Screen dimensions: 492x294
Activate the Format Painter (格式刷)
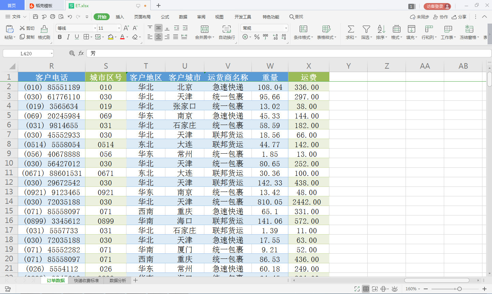pos(44,32)
